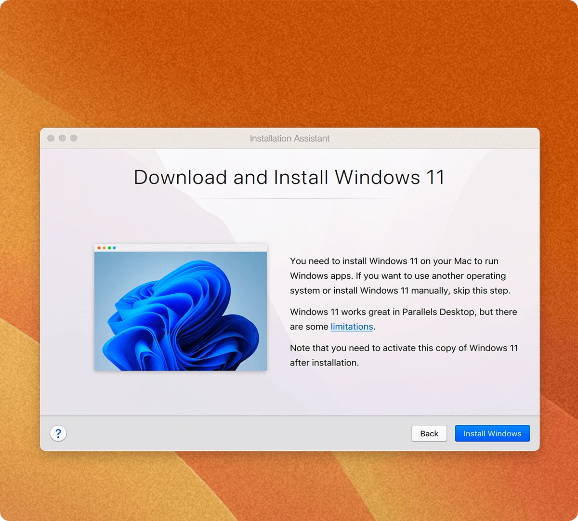The image size is (578, 521).
Task: Click the window zoom button
Action: pyautogui.click(x=74, y=138)
